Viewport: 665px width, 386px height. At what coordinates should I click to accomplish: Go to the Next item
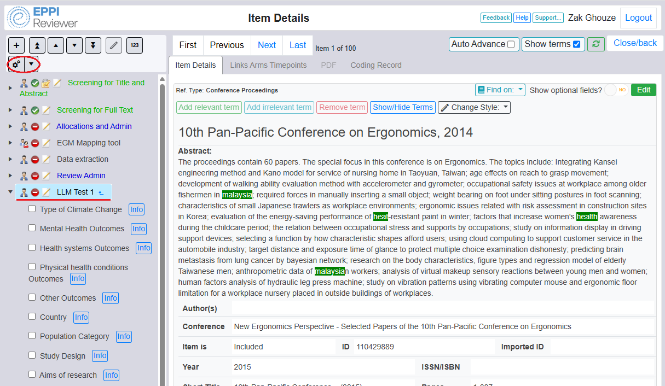click(267, 45)
